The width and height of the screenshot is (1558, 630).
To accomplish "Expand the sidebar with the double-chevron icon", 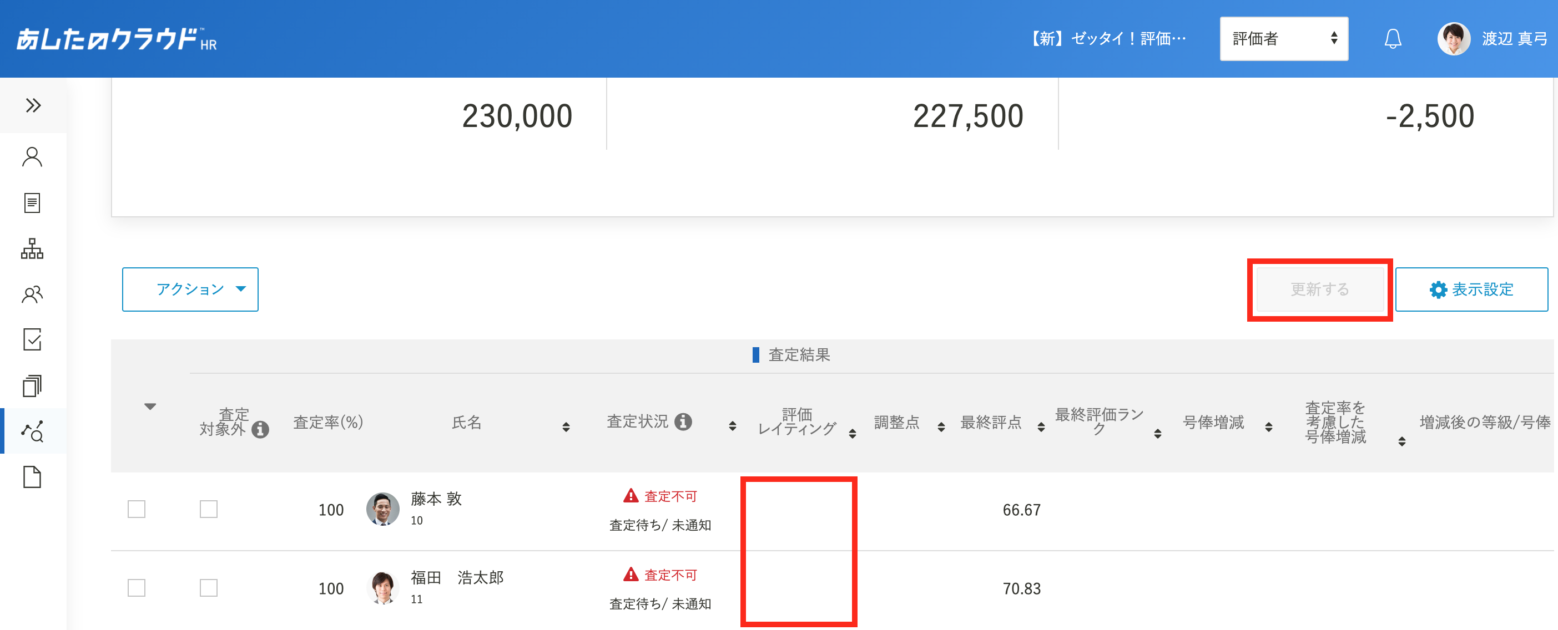I will point(33,106).
